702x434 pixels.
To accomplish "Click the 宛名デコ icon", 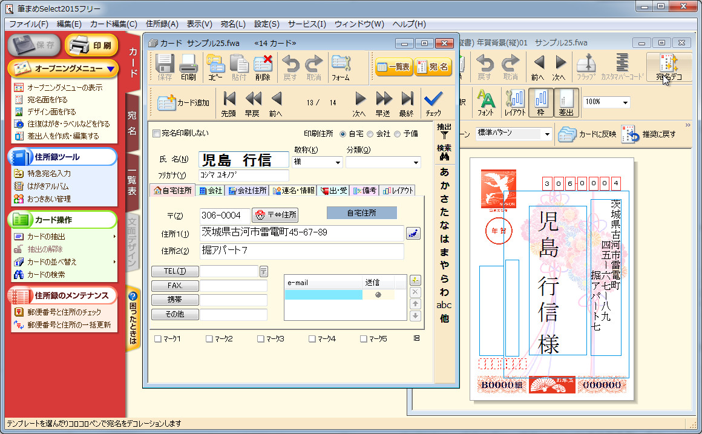I will point(669,67).
